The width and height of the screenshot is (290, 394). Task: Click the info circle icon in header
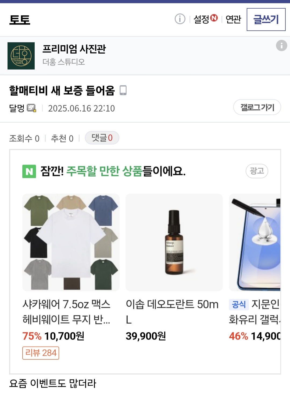coord(180,19)
